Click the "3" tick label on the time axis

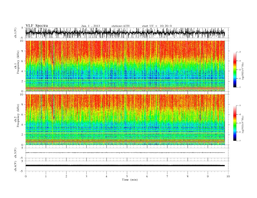(86, 176)
